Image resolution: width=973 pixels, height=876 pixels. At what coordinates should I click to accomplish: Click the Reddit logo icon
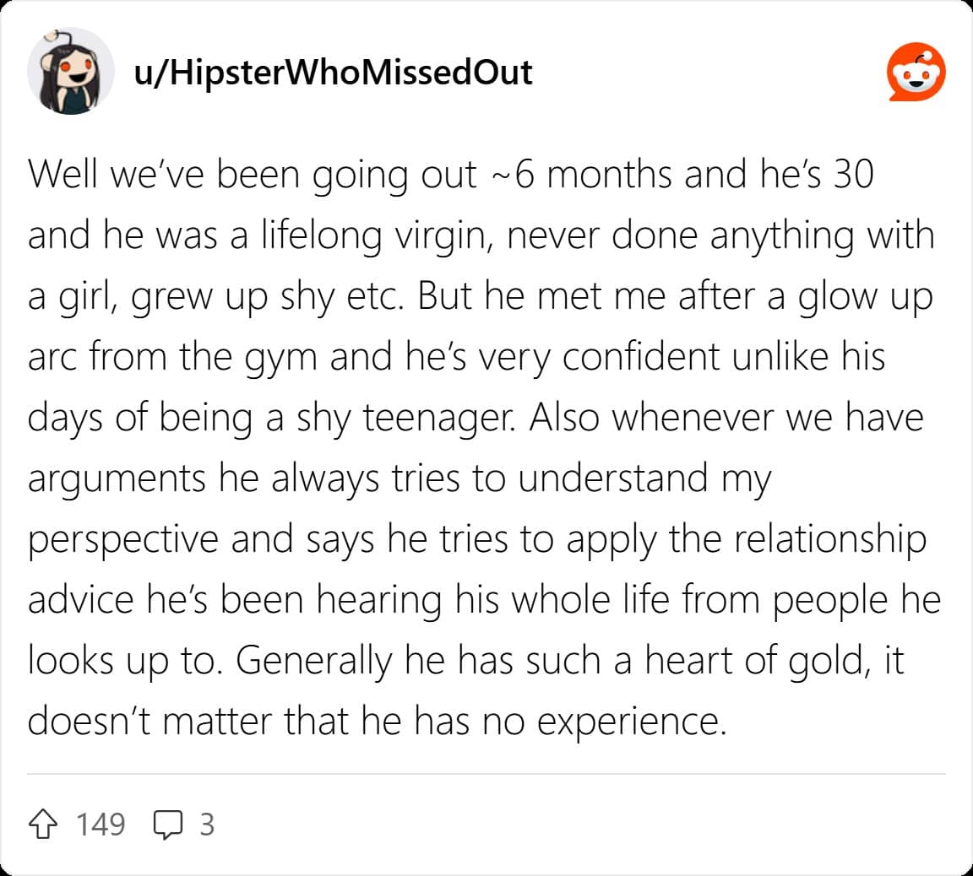click(916, 73)
